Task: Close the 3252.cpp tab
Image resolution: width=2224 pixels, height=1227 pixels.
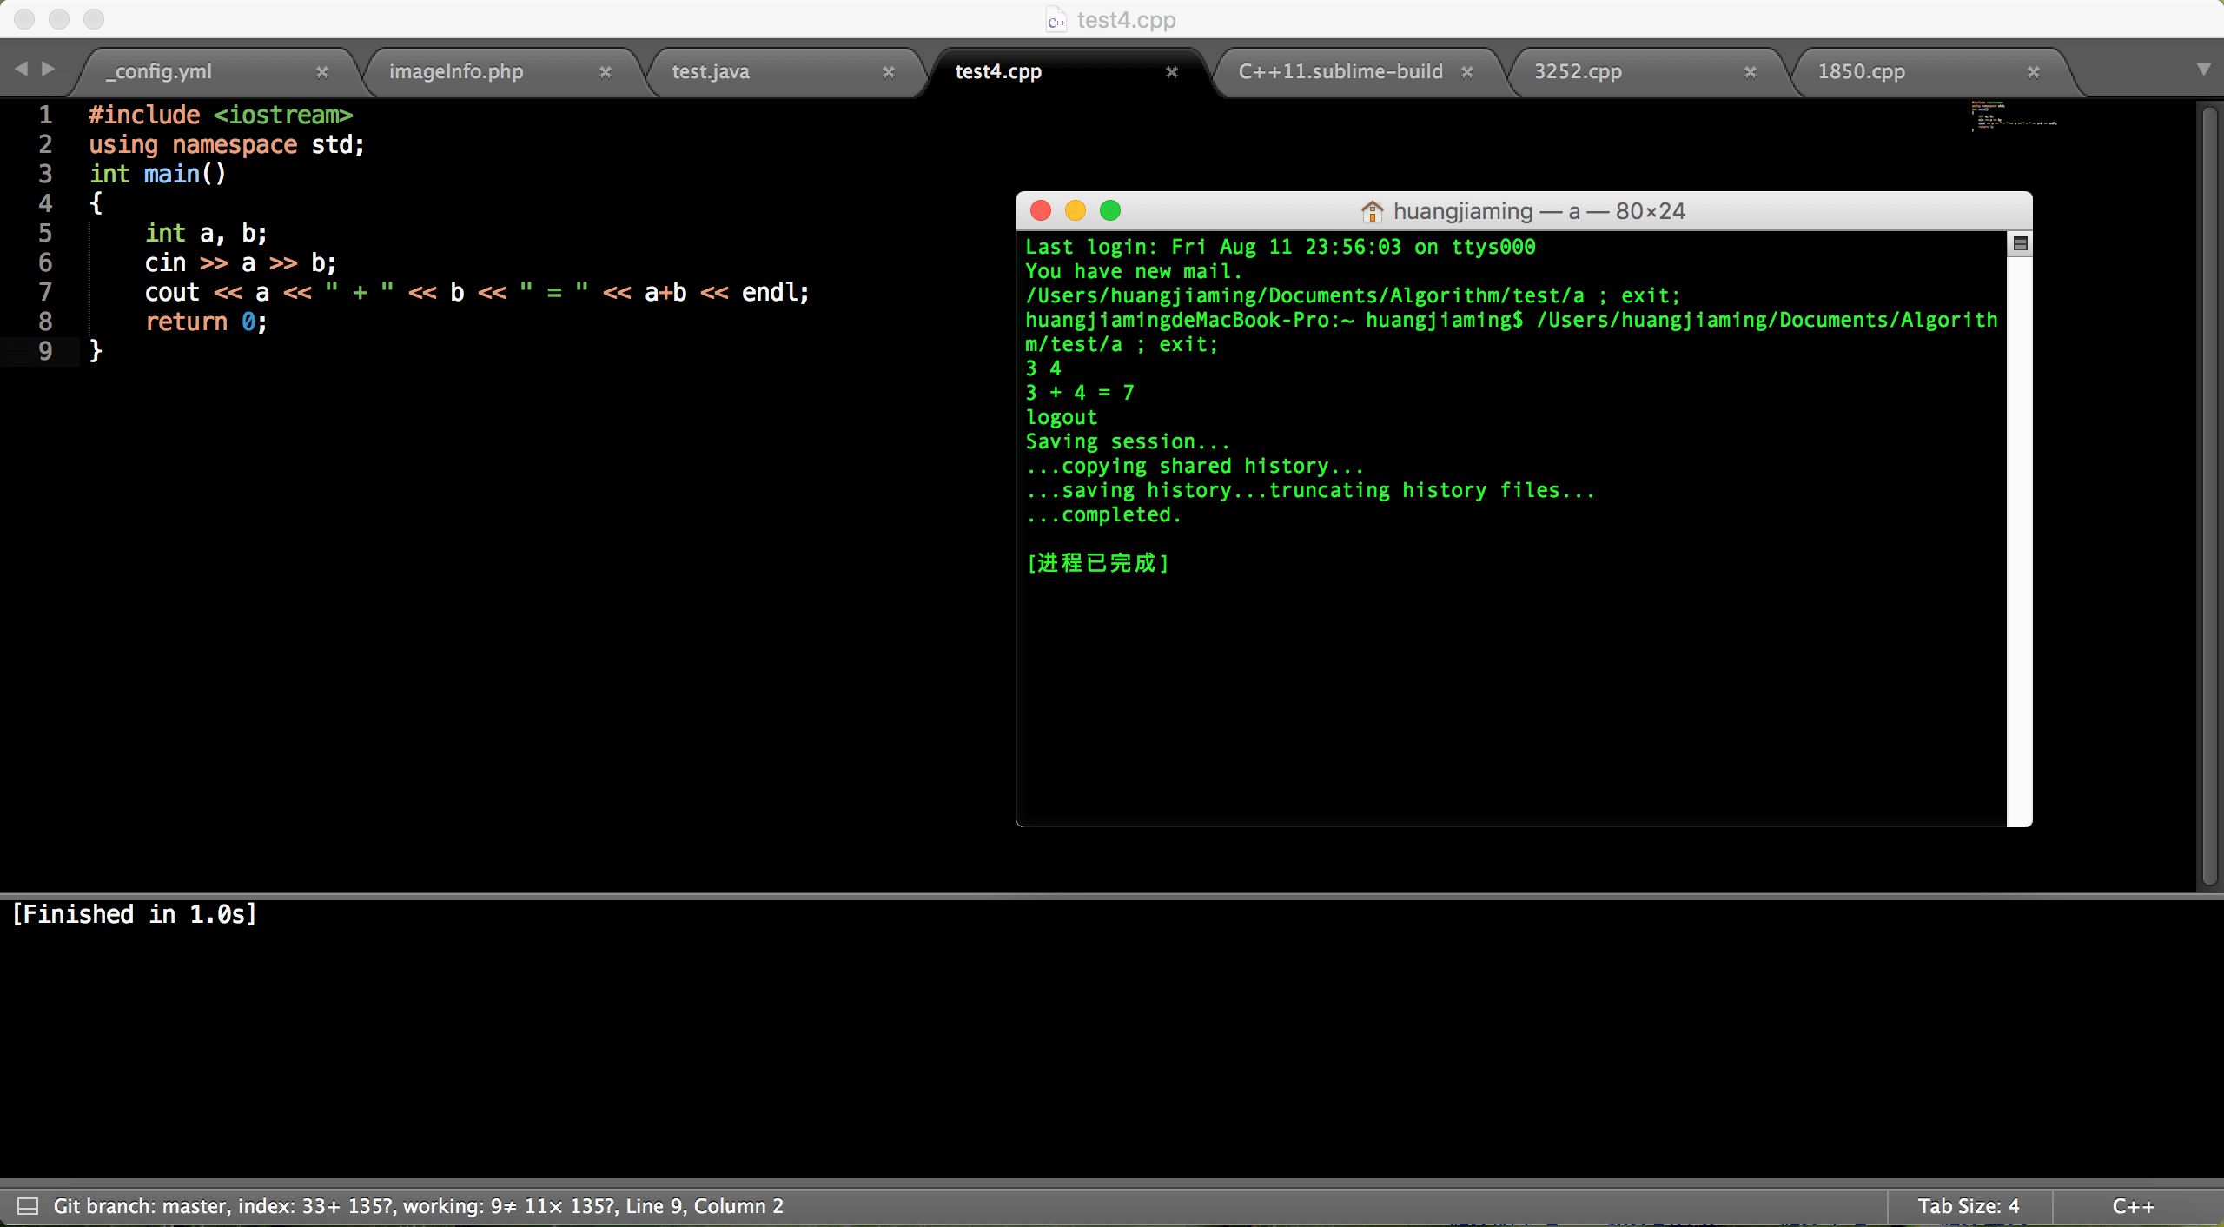Action: (1751, 72)
